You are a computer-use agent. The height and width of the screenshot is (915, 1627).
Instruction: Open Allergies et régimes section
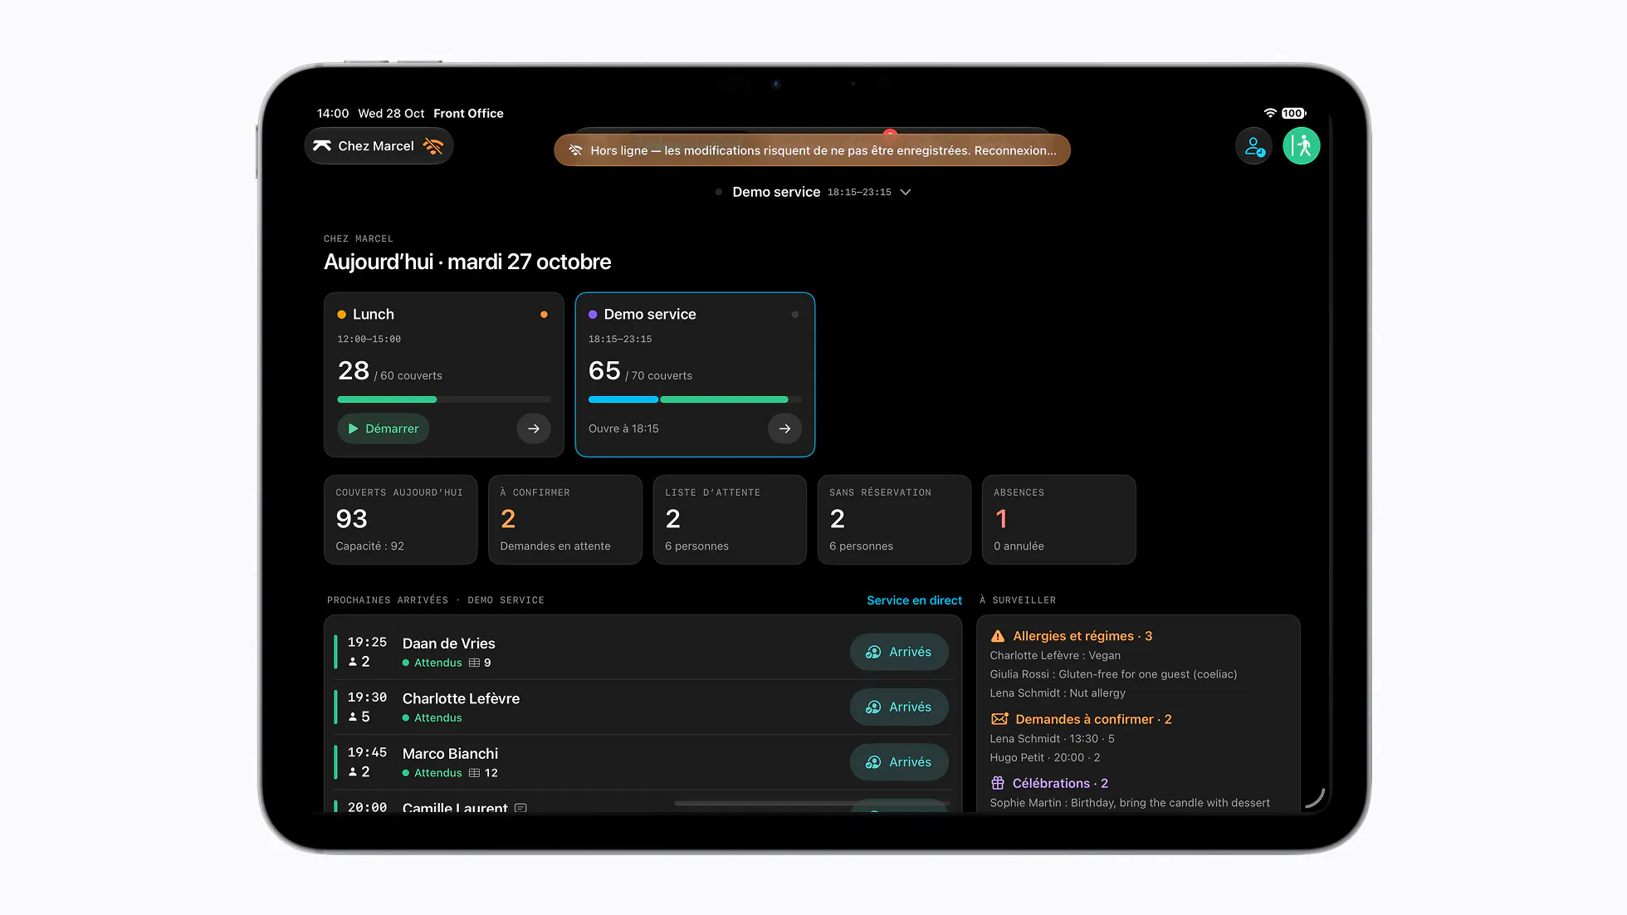tap(1082, 636)
